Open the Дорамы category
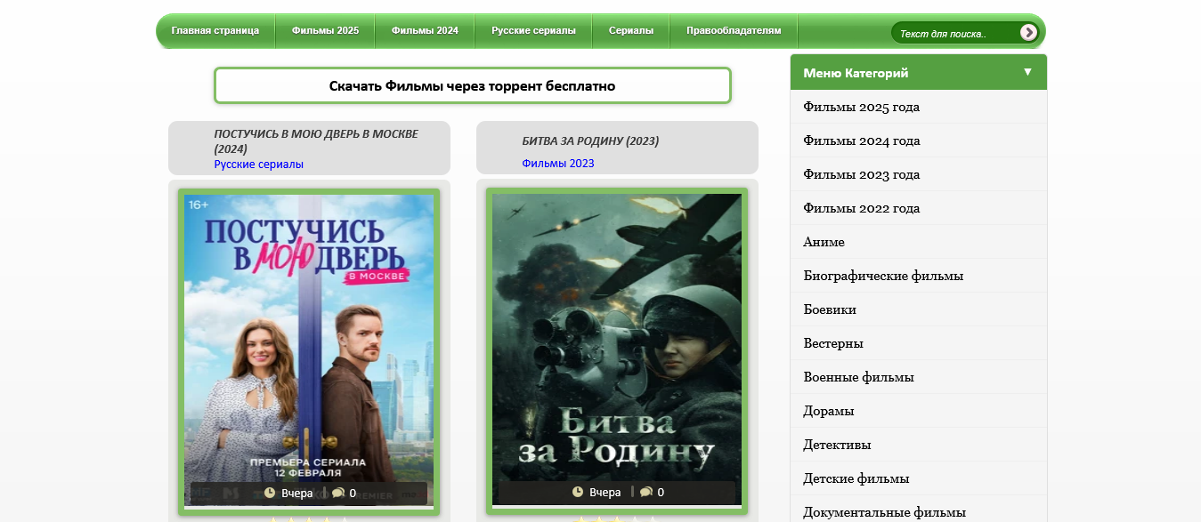The height and width of the screenshot is (522, 1201). click(x=919, y=411)
